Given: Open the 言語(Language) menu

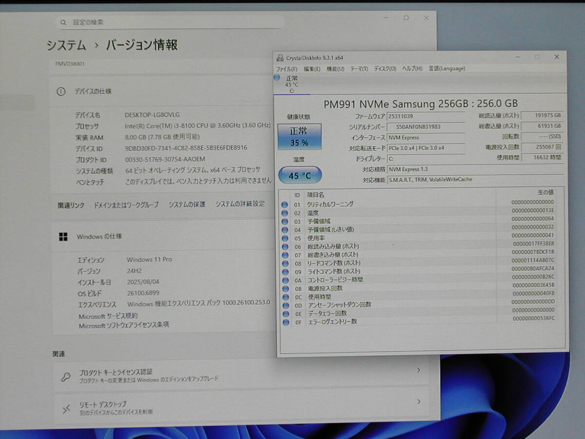Looking at the screenshot, I should point(447,69).
